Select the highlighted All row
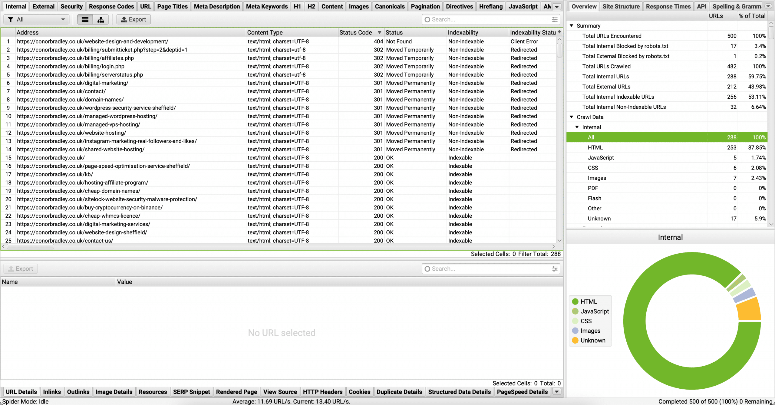This screenshot has height=405, width=775. [x=667, y=137]
